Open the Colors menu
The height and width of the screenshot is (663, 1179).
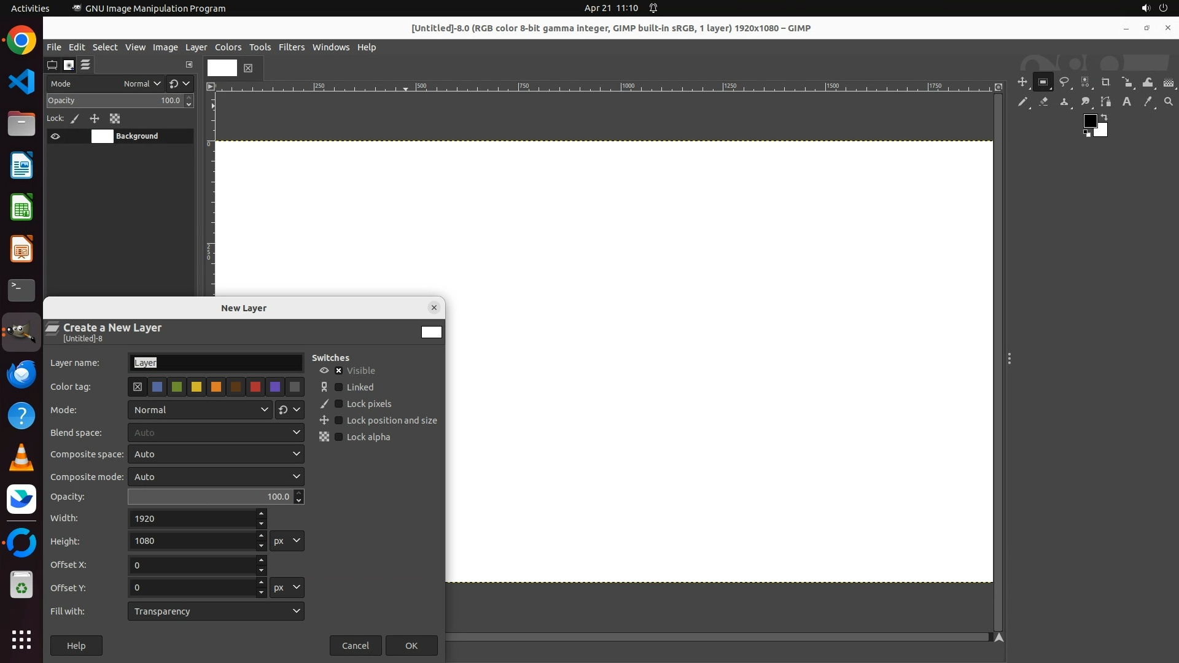pyautogui.click(x=228, y=47)
